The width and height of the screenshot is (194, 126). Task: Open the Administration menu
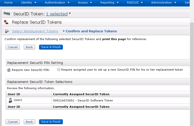(x=165, y=3)
